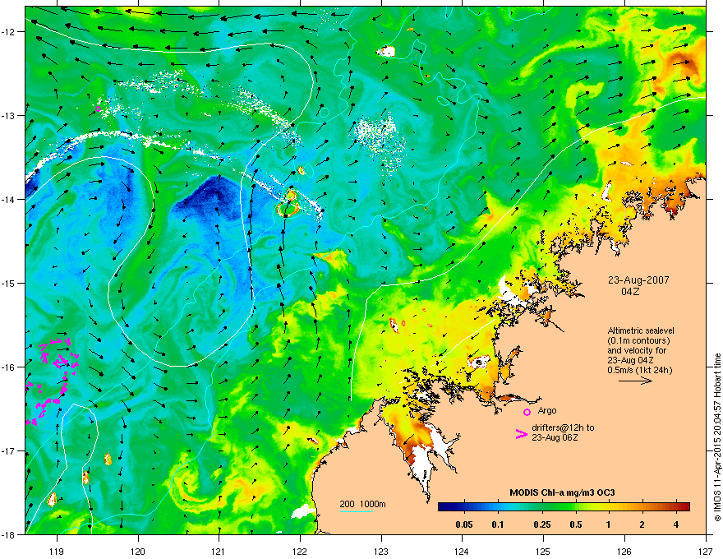The width and height of the screenshot is (723, 559).
Task: Click the latitude axis label -14
Action: point(8,199)
